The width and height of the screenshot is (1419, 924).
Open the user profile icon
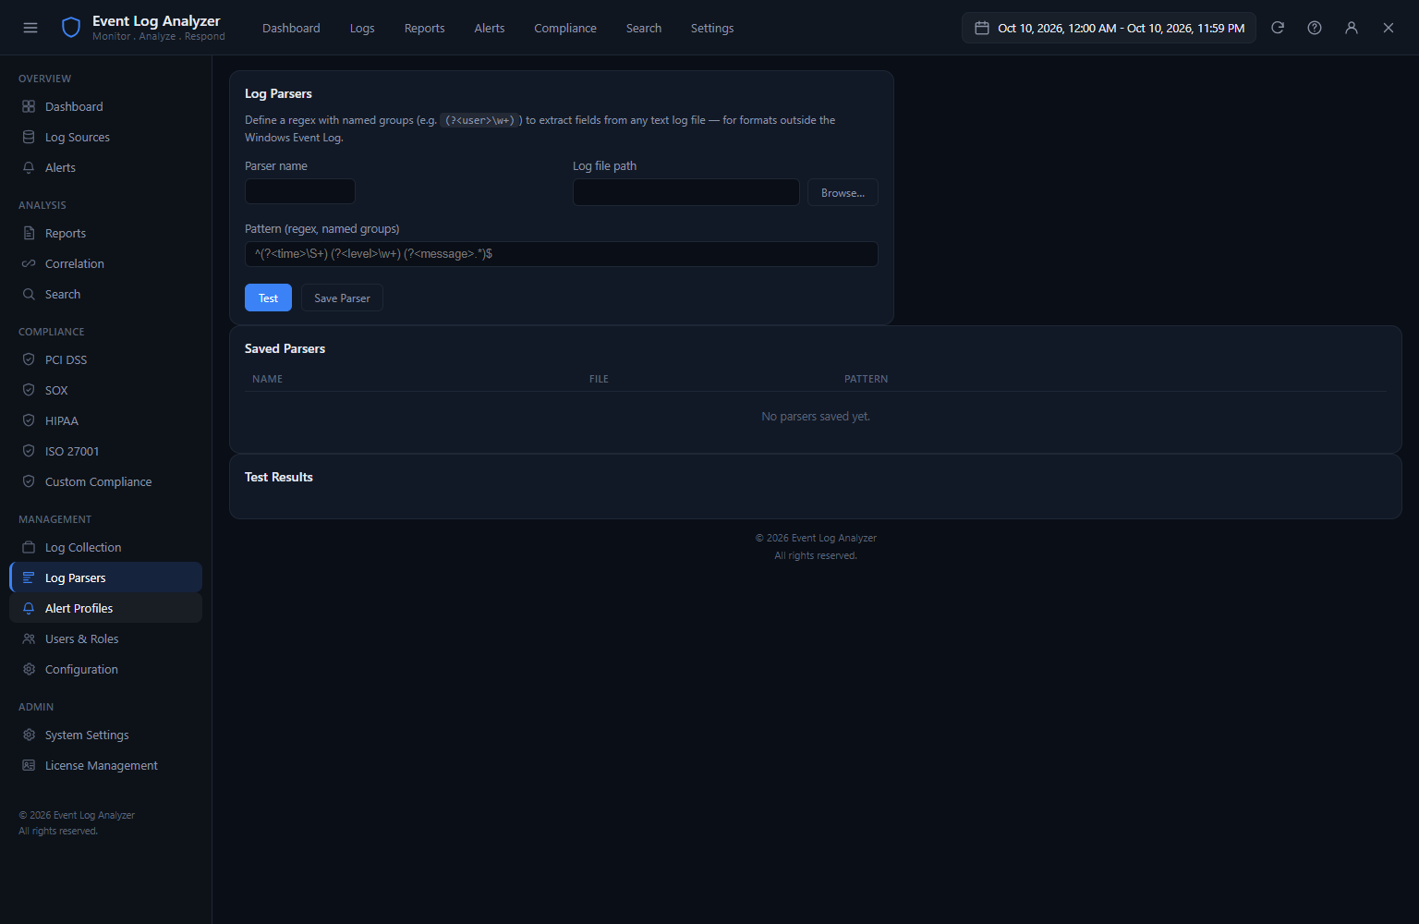[x=1352, y=28]
